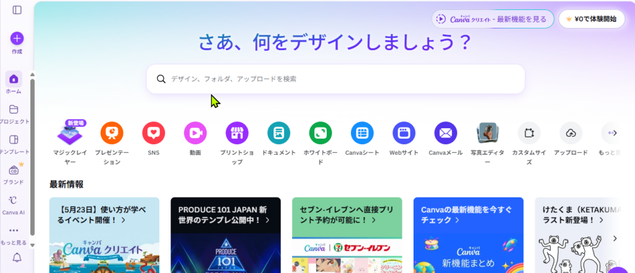Click the さあ、何をデザインしましょう？ headline
This screenshot has width=635, height=273.
(335, 43)
